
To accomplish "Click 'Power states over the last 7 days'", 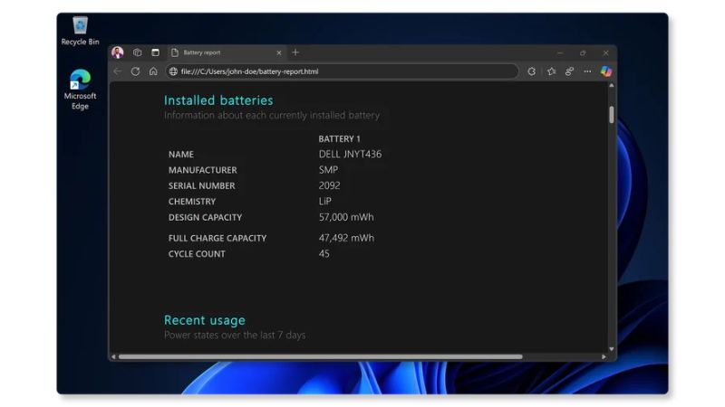I will coord(235,335).
